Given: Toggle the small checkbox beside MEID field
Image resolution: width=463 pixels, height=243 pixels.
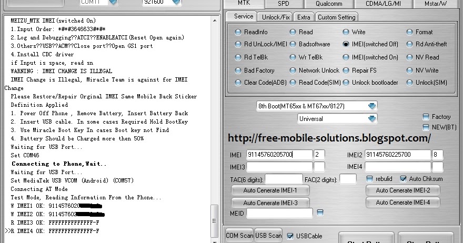Looking at the screenshot, I should tap(320, 212).
